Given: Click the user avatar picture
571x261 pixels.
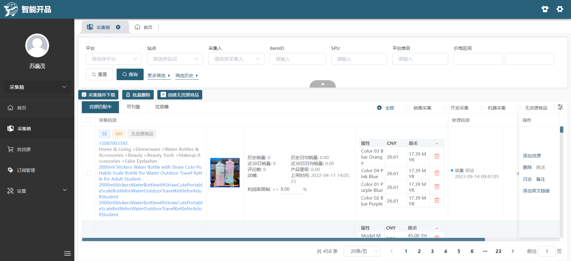Looking at the screenshot, I should tap(37, 45).
